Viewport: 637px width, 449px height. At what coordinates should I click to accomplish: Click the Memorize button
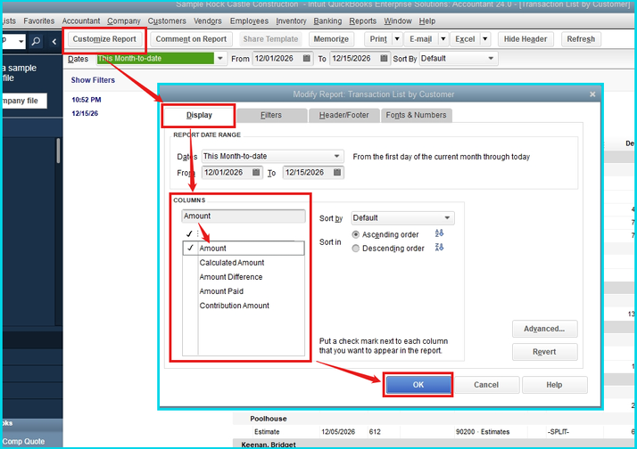331,39
